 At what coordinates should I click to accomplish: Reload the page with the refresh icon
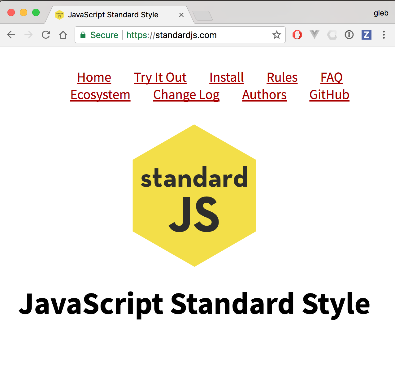46,35
